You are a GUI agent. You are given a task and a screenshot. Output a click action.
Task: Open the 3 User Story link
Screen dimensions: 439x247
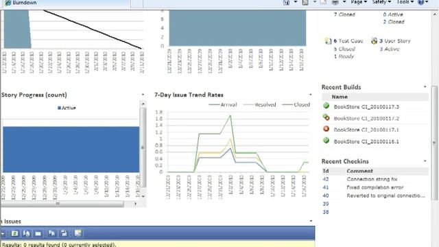[x=395, y=41]
